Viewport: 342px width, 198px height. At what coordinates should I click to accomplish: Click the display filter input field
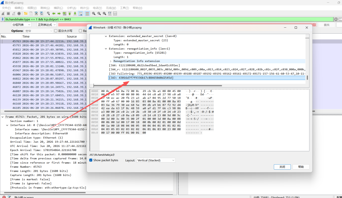tap(169, 19)
